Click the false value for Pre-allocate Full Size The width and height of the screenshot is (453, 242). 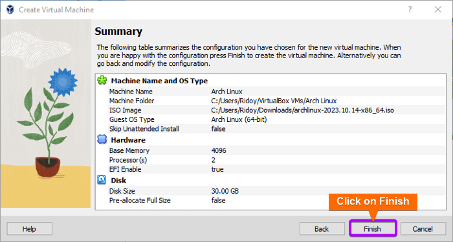218,200
